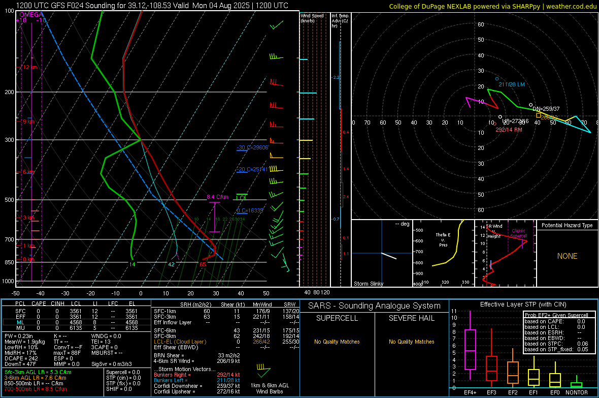Click the Bunkers right mover circle on hodograph

point(495,124)
